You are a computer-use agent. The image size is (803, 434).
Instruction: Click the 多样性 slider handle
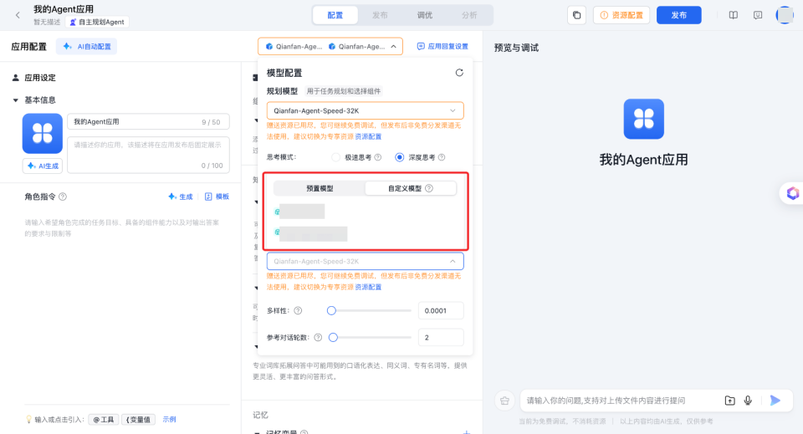[331, 311]
